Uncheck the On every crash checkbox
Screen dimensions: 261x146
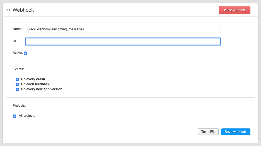click(17, 79)
